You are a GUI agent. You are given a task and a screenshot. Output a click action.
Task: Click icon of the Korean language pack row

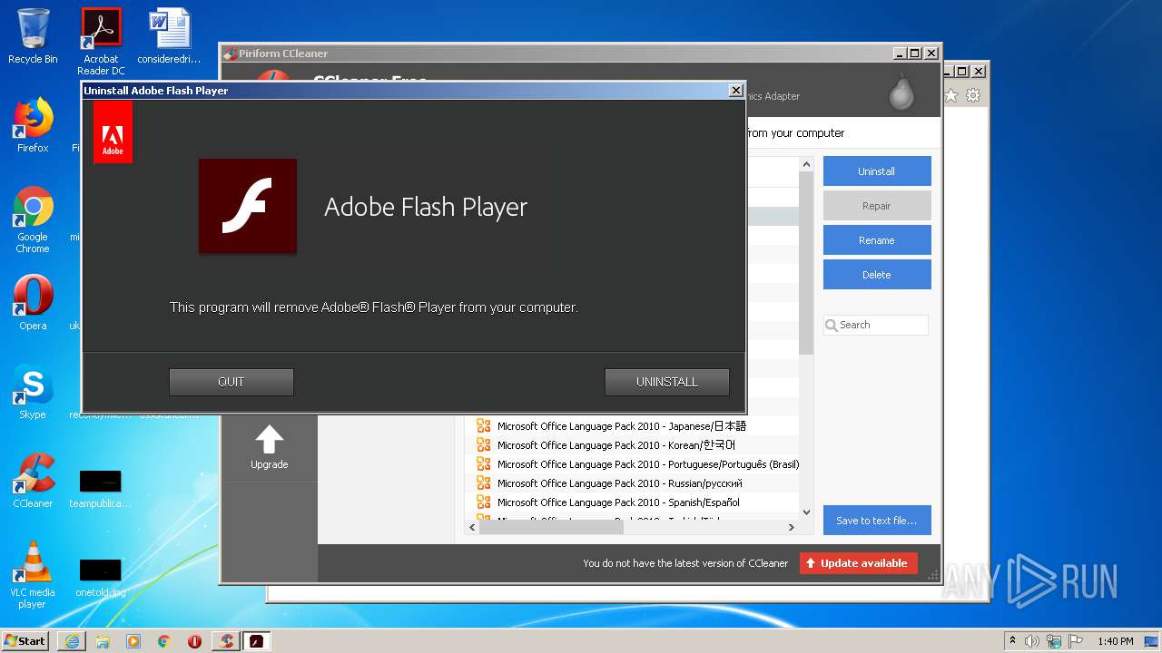[484, 445]
